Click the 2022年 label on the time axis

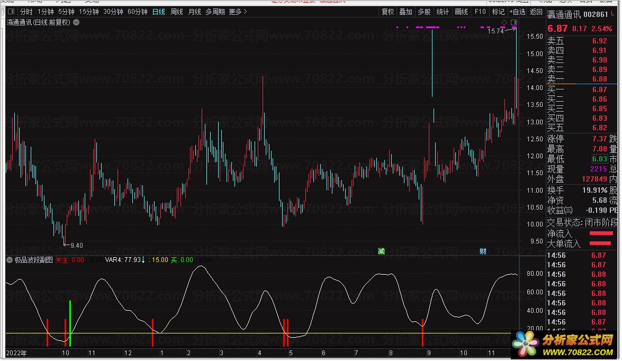pyautogui.click(x=16, y=353)
